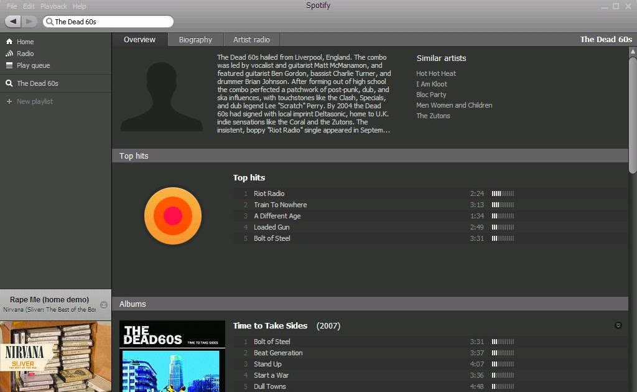Click the magnifier icon beside The Dead 60s sidebar entry
This screenshot has height=392, width=637.
pyautogui.click(x=9, y=83)
